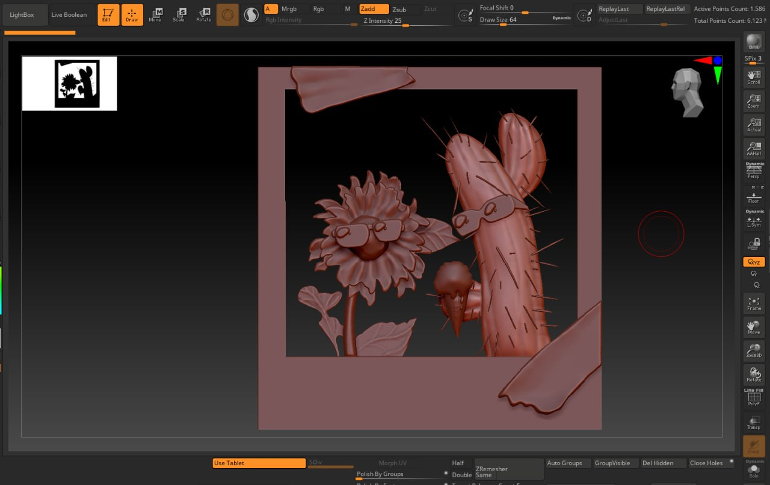Render with the BPR button
Viewport: 770px width, 485px height.
coord(754,43)
